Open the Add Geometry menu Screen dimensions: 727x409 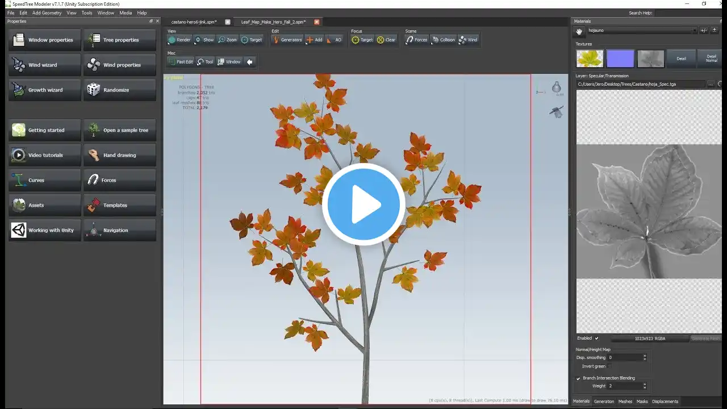click(47, 12)
